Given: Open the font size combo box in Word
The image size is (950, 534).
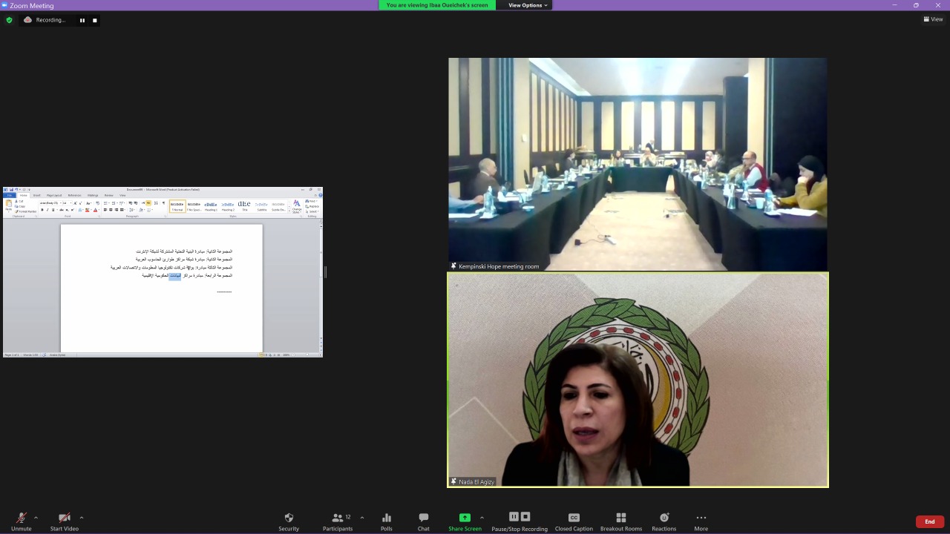Looking at the screenshot, I should click(x=67, y=203).
